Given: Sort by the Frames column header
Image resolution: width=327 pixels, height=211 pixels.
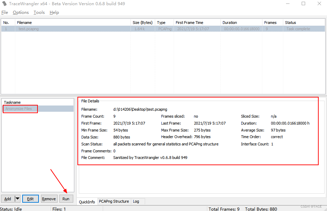Looking at the screenshot, I should pos(272,23).
